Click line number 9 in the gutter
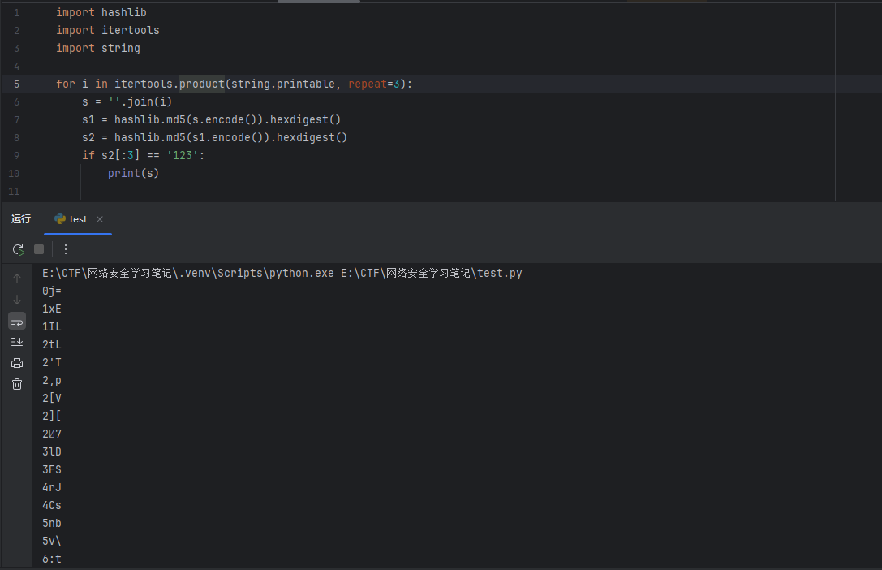 (16, 155)
